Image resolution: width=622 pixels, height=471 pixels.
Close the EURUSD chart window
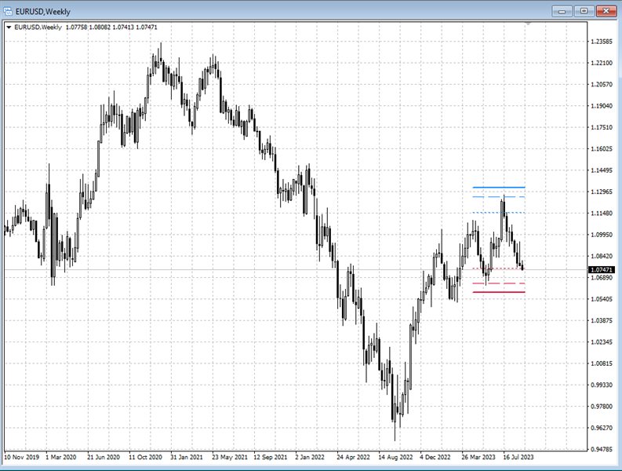(606, 11)
